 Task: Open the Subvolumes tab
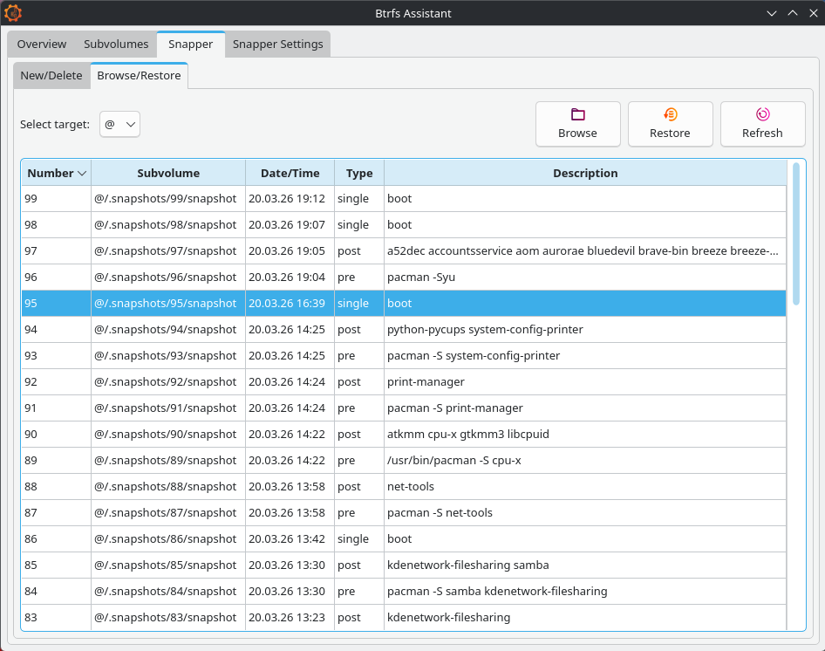coord(116,45)
